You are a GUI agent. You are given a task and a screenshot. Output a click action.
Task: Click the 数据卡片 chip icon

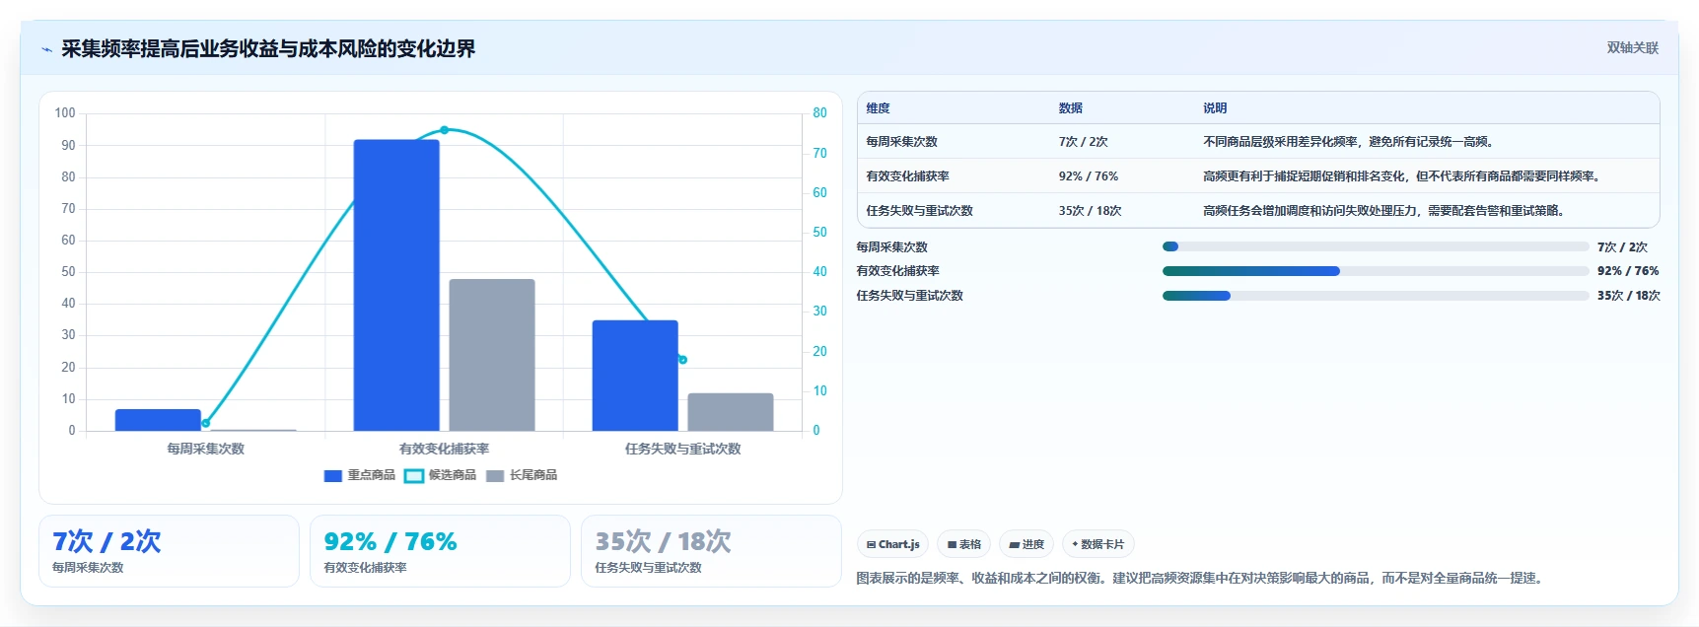click(1075, 544)
